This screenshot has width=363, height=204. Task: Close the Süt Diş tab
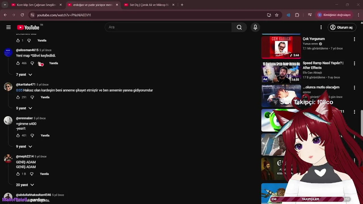173,5
